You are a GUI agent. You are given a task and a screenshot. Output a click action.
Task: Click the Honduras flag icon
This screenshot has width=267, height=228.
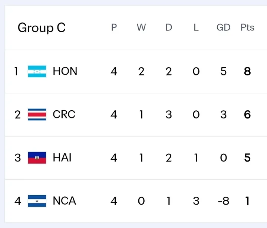[x=37, y=71]
